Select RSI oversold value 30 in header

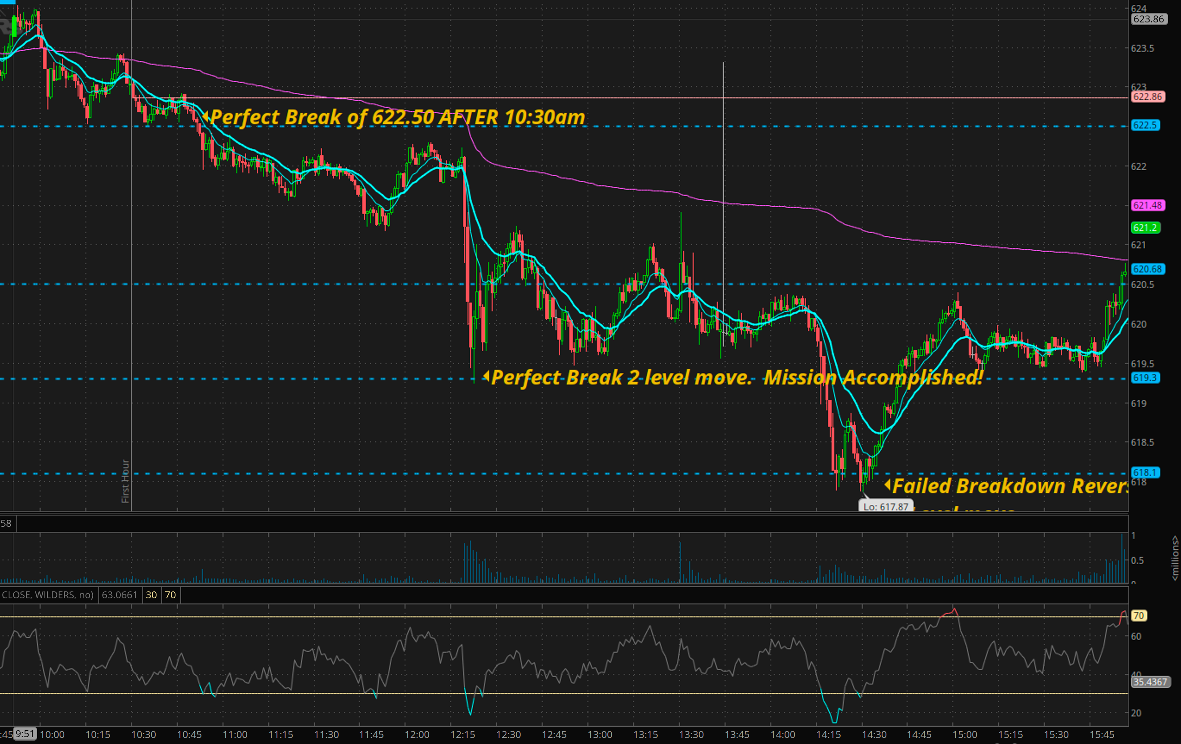[x=151, y=594]
